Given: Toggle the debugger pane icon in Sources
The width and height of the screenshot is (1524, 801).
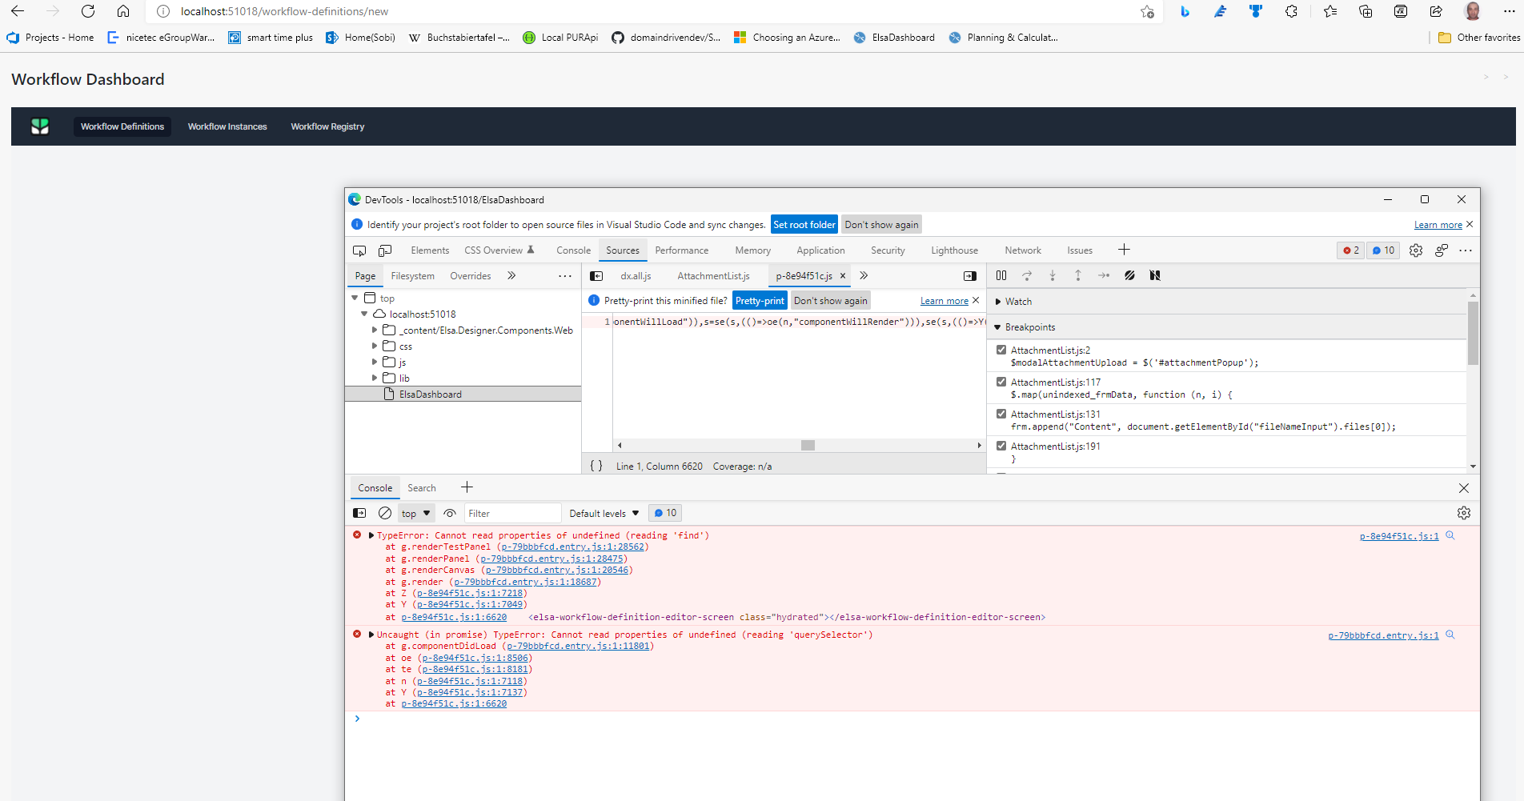Looking at the screenshot, I should pyautogui.click(x=970, y=275).
